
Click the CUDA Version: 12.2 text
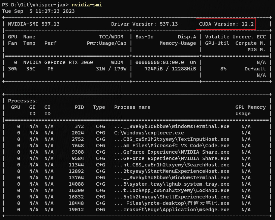[x=226, y=24]
